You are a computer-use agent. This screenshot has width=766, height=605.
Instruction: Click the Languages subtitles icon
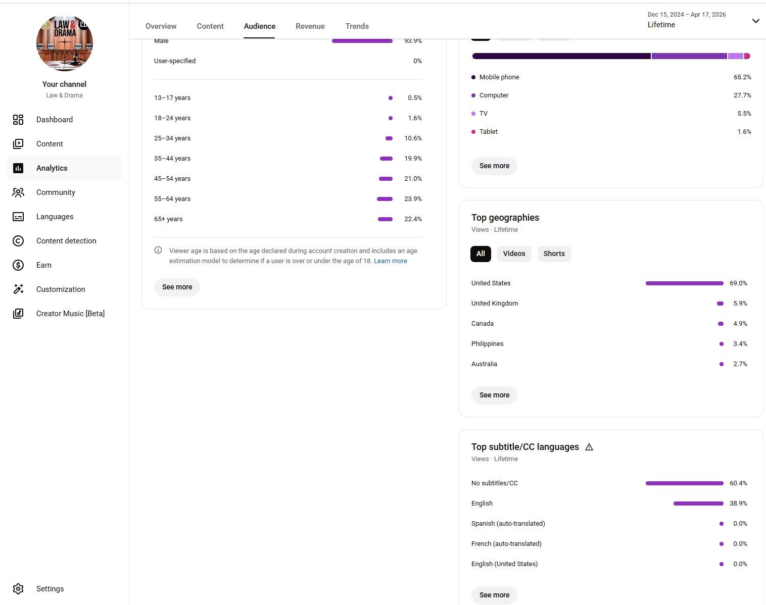(18, 217)
